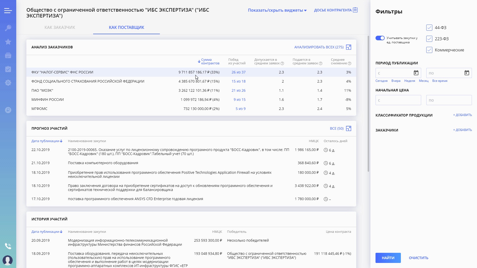Viewport: 477px width, 268px height.
Task: Select Все время period shortcut
Action: (440, 81)
